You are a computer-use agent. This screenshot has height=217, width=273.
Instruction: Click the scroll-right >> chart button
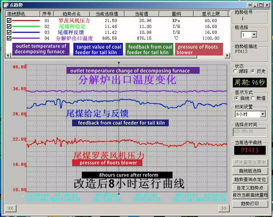(x=223, y=208)
